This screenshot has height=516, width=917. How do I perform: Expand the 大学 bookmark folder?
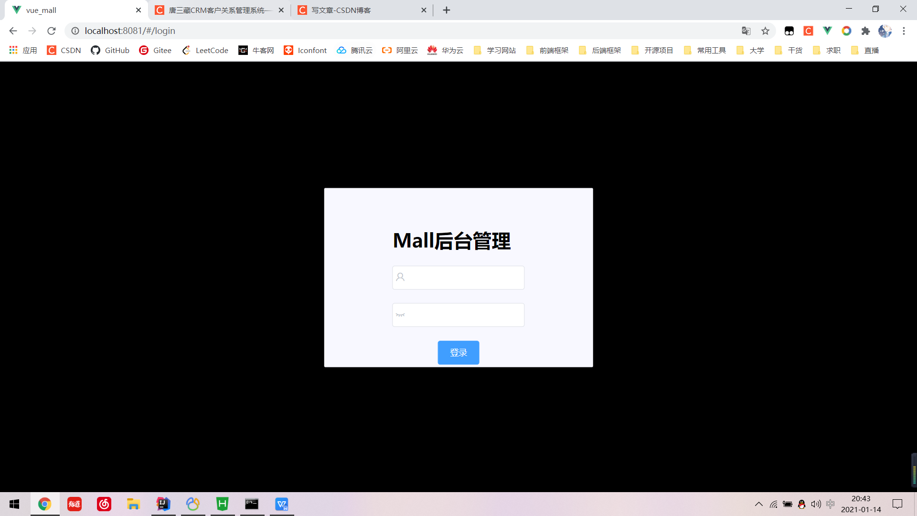[x=750, y=50]
